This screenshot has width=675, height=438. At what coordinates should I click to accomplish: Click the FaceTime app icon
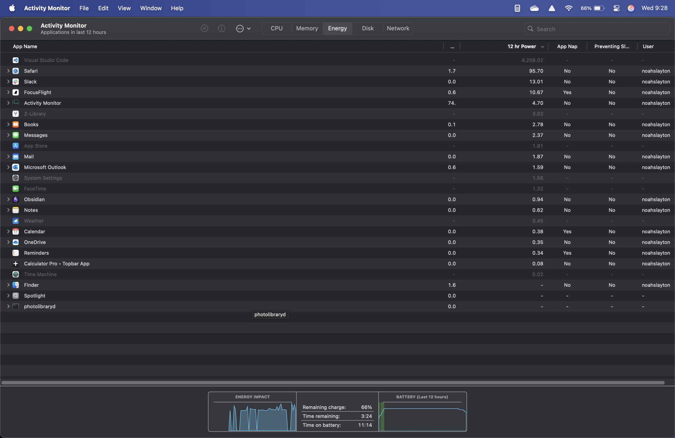tap(16, 188)
